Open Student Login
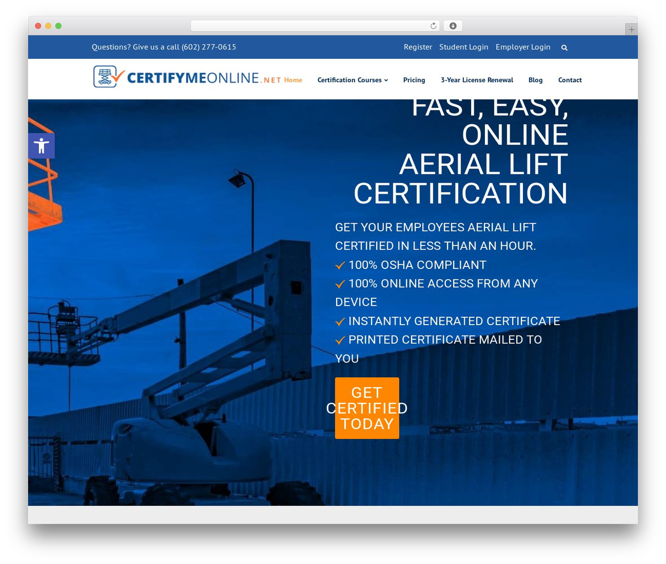666x564 pixels. [x=464, y=47]
